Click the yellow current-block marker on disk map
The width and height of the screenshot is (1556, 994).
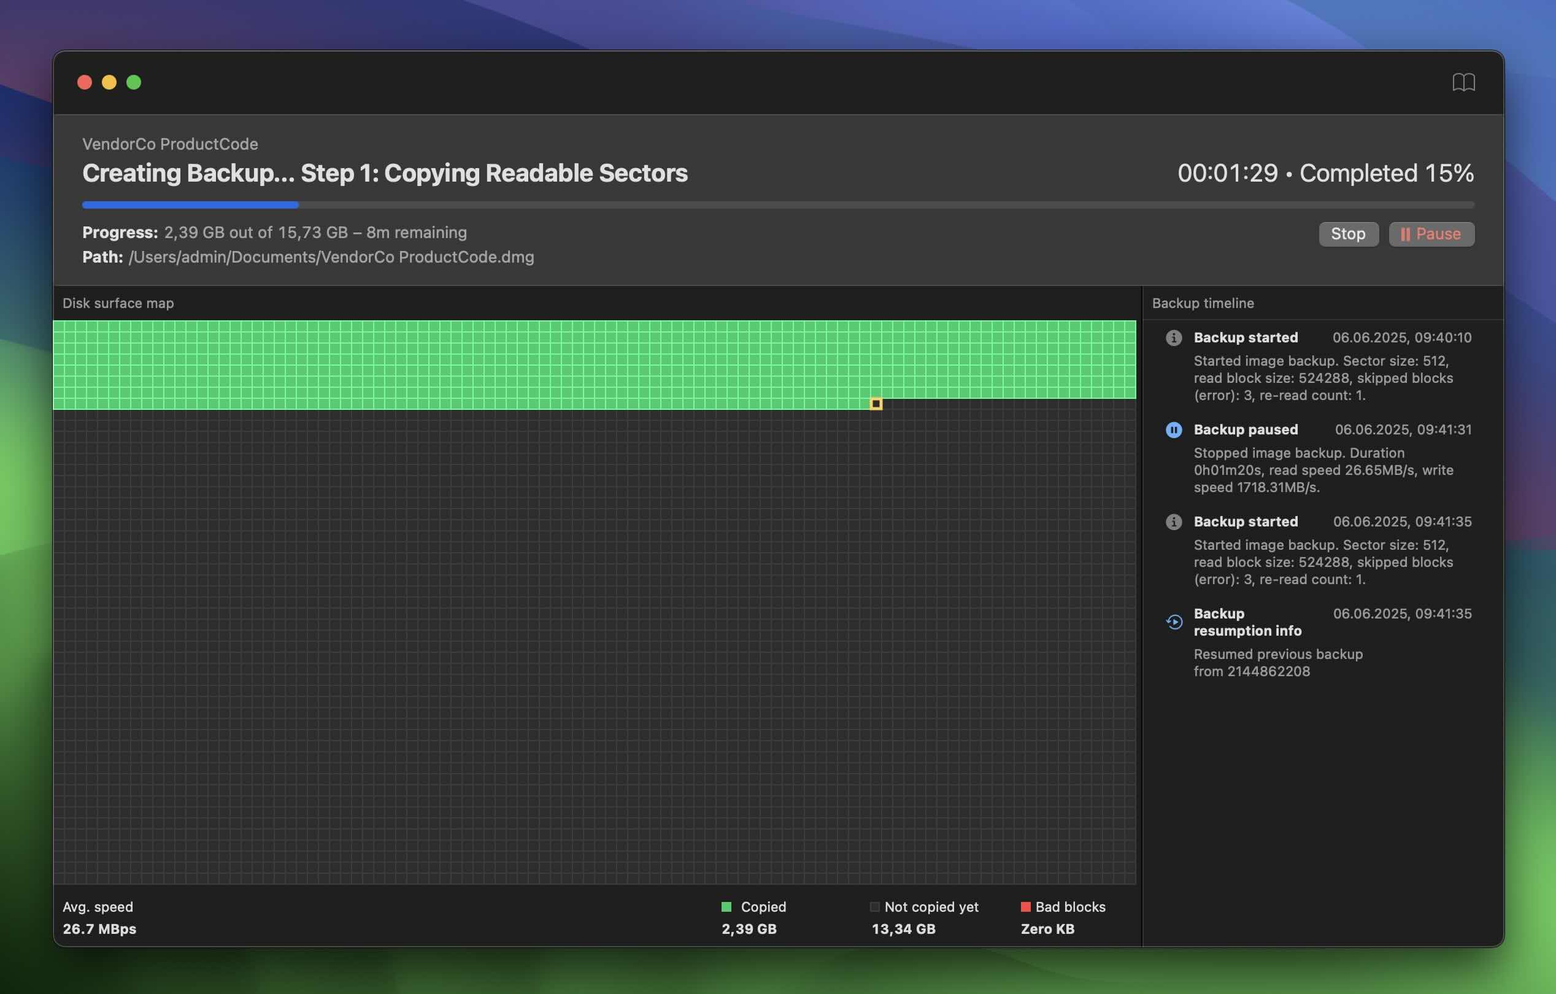pyautogui.click(x=876, y=404)
